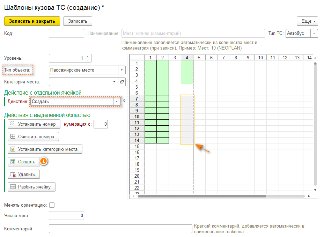The width and height of the screenshot is (324, 237).
Task: Click the 'Комментарий' input field
Action: click(120, 229)
